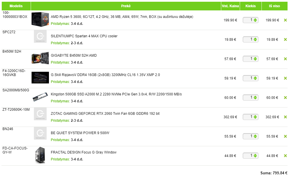Image resolution: width=289 pixels, height=183 pixels.
Task: Click Kingston SSD quantity stepper arrows
Action: [255, 98]
